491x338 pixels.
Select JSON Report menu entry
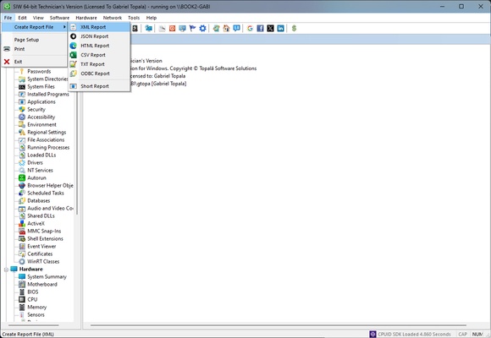tap(99, 36)
